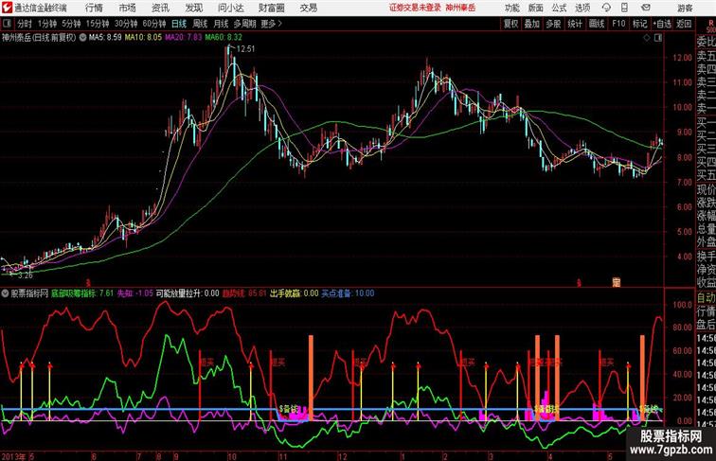
Task: Click the 复权 button
Action: tap(510, 24)
